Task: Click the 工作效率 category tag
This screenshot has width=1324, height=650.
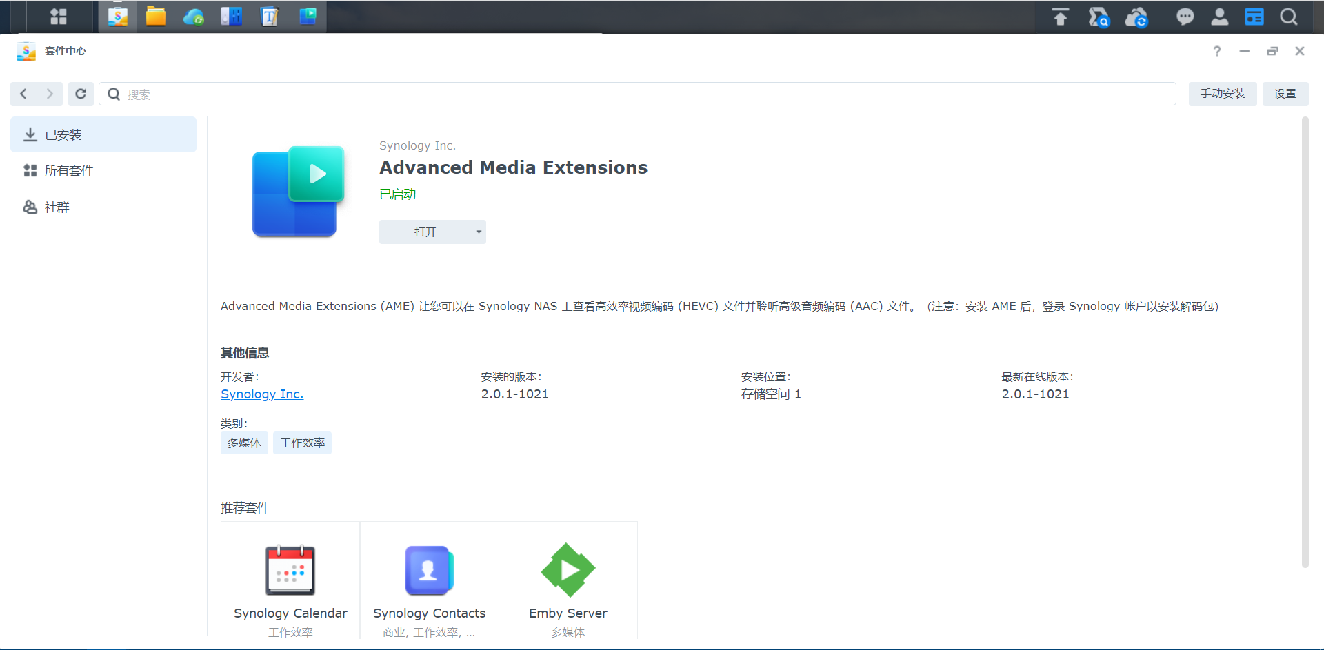Action: pyautogui.click(x=302, y=443)
